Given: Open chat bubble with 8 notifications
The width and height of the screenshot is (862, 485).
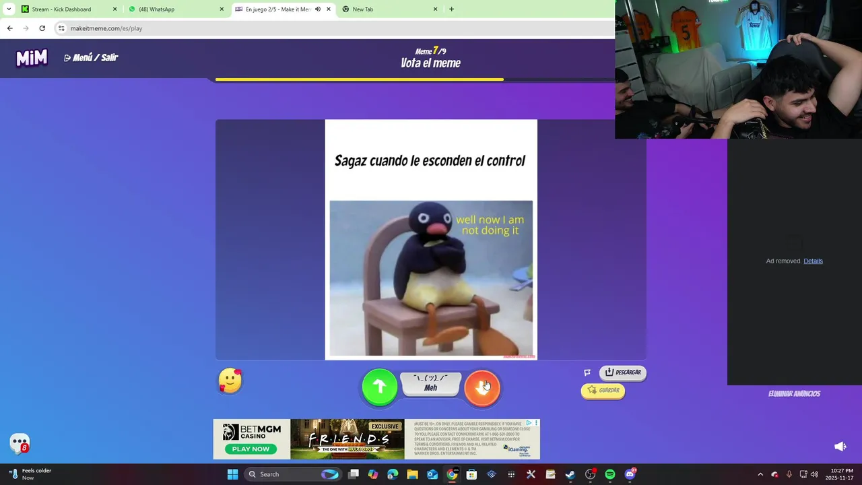Looking at the screenshot, I should 20,443.
